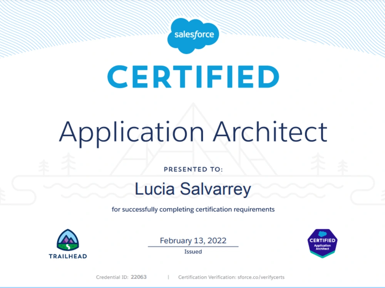Click the Certification Verification: label
Image resolution: width=385 pixels, height=288 pixels.
pos(207,277)
